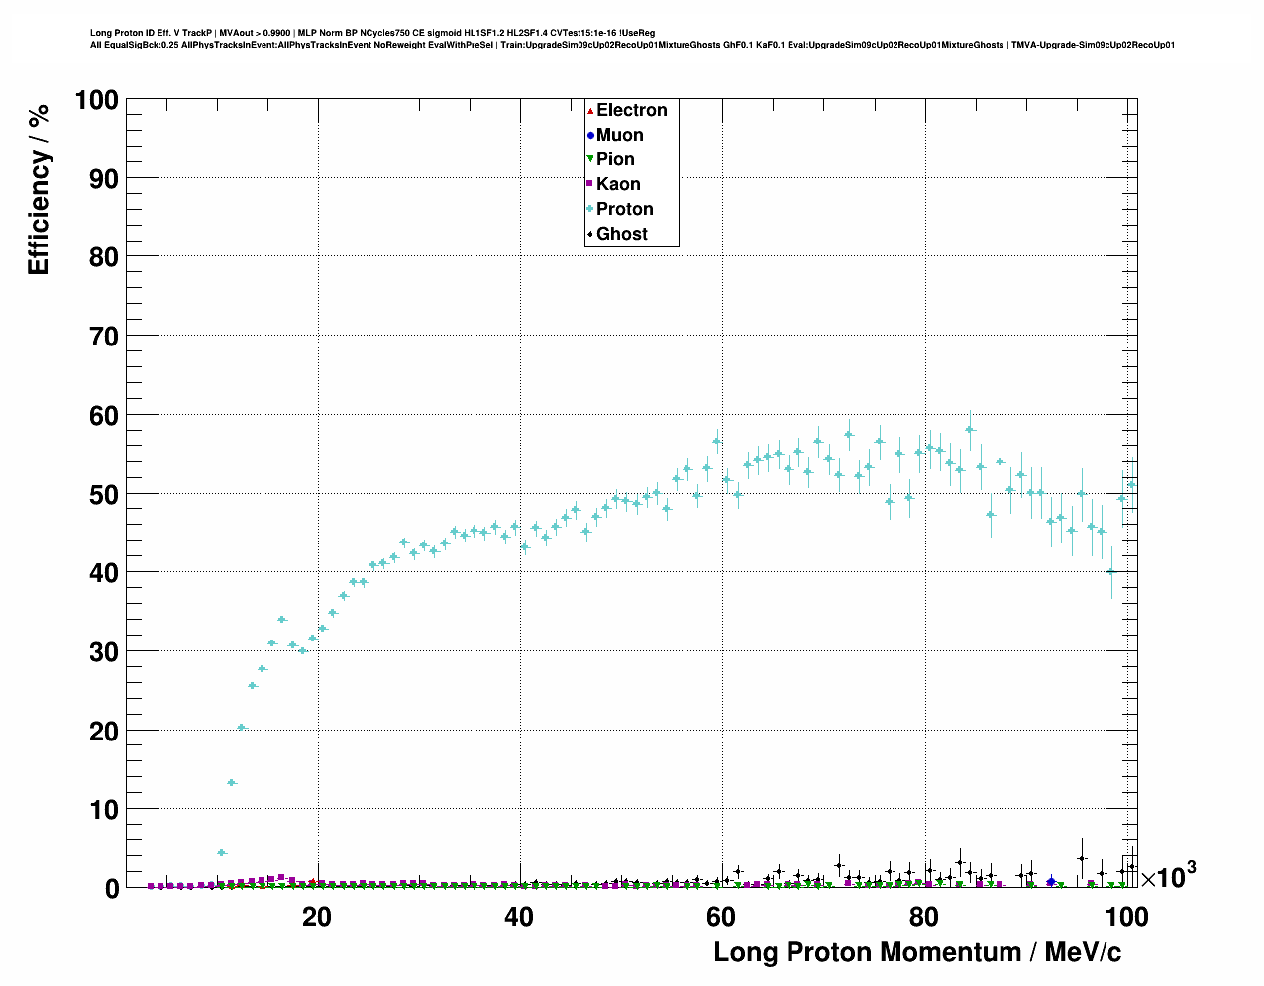Click the x-axis tick label 60
The width and height of the screenshot is (1264, 986).
720,917
